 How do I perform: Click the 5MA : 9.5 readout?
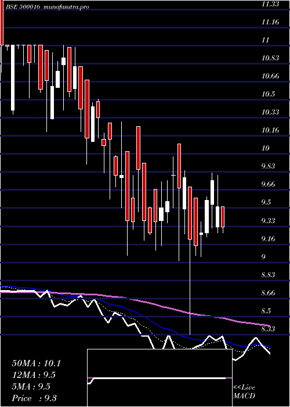[x=31, y=387]
